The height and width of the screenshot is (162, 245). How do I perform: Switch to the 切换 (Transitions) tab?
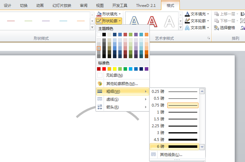(x=24, y=6)
